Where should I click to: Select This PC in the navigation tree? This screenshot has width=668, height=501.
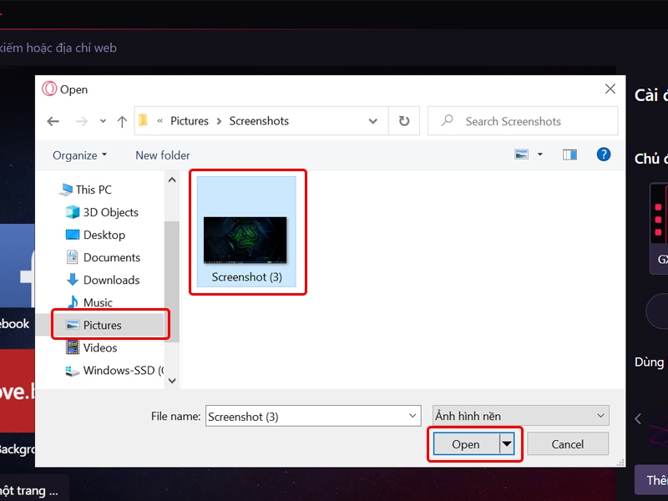click(85, 190)
